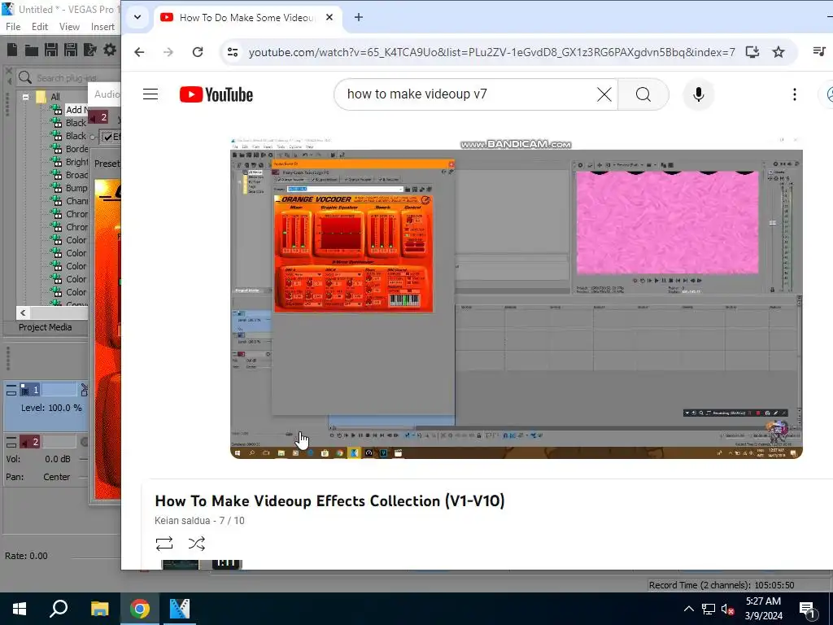The height and width of the screenshot is (625, 833).
Task: Click the YouTube search box text
Action: 417,94
